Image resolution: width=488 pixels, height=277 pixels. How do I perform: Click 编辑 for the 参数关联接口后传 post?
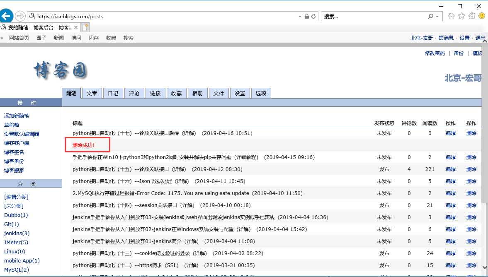point(450,133)
